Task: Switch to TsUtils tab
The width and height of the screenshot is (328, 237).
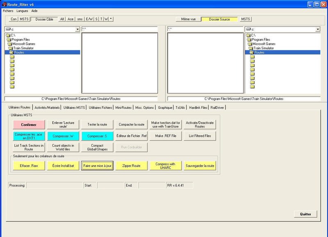Action: [x=180, y=107]
